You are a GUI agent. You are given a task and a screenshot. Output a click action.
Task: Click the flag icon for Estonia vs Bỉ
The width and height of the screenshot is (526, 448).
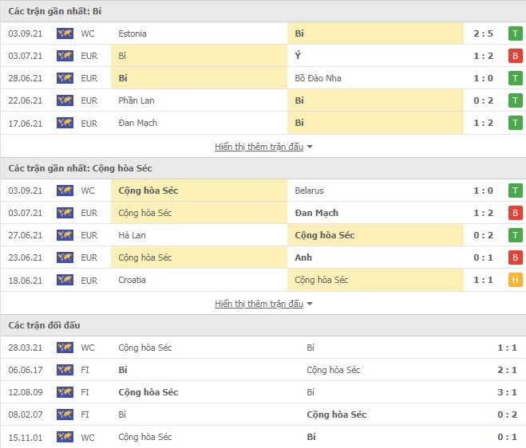(x=65, y=33)
